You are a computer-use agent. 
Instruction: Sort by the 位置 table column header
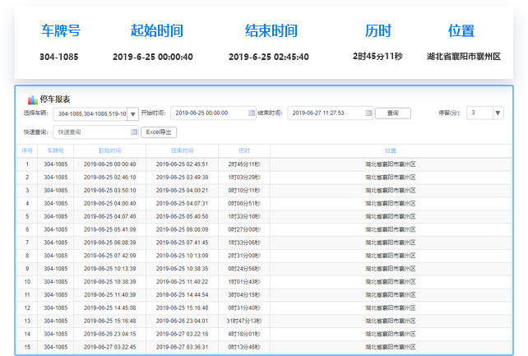[x=391, y=150]
